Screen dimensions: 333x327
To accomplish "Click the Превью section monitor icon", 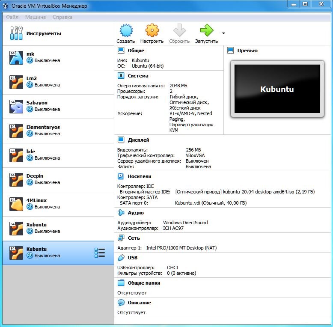I will click(x=231, y=51).
